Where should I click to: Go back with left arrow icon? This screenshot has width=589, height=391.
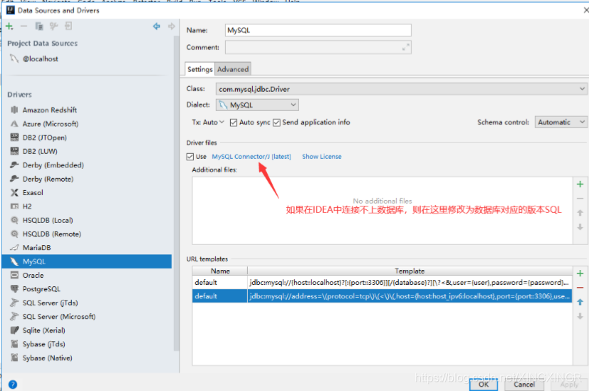[x=157, y=26]
